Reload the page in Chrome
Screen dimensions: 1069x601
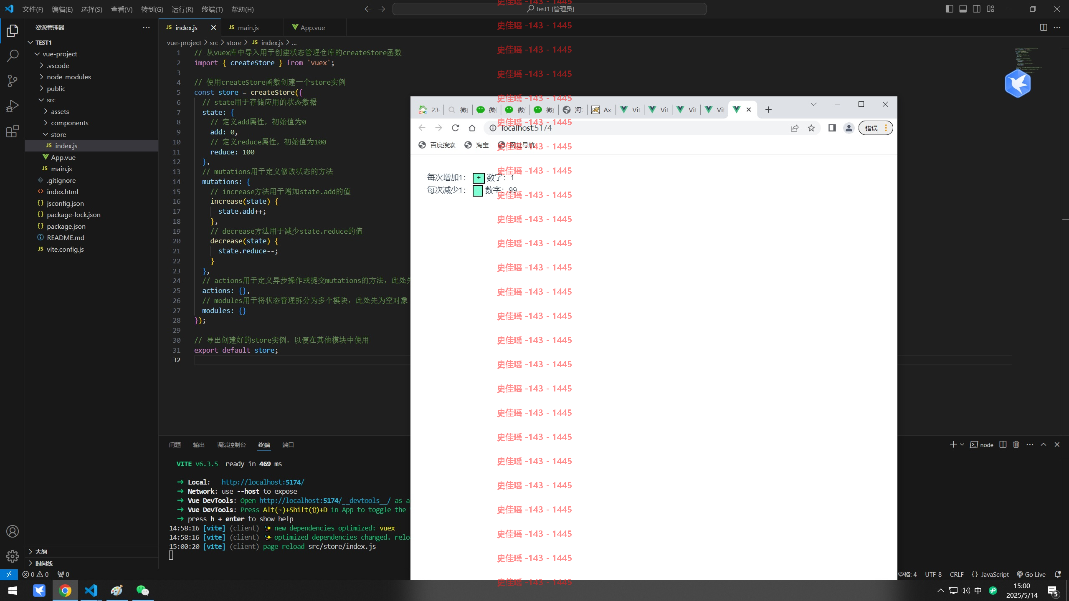(456, 128)
